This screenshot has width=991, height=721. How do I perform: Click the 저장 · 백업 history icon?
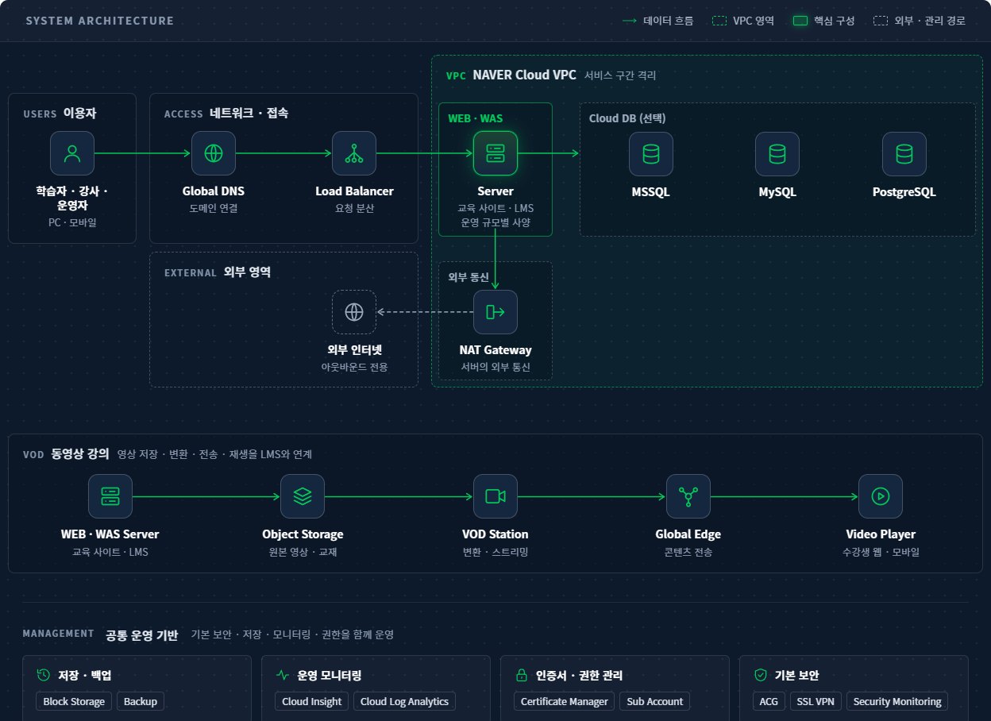tap(44, 676)
